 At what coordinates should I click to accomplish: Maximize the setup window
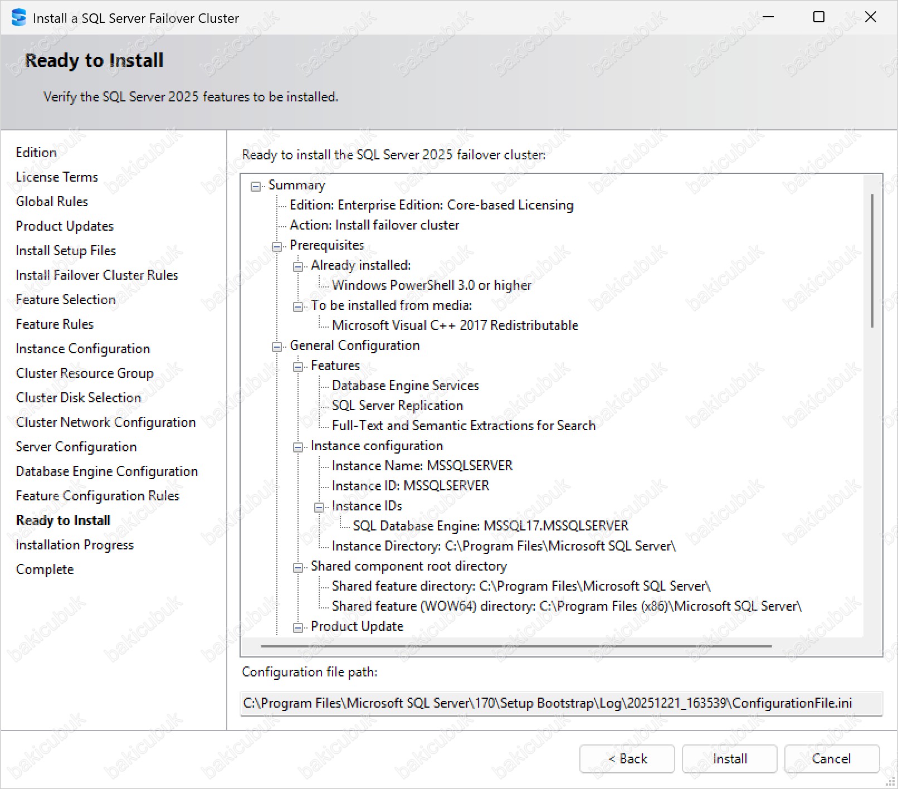818,17
